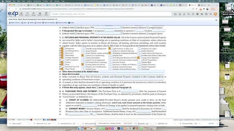Click the add contact person icon
This screenshot has width=234, height=131.
pyautogui.click(x=184, y=14)
